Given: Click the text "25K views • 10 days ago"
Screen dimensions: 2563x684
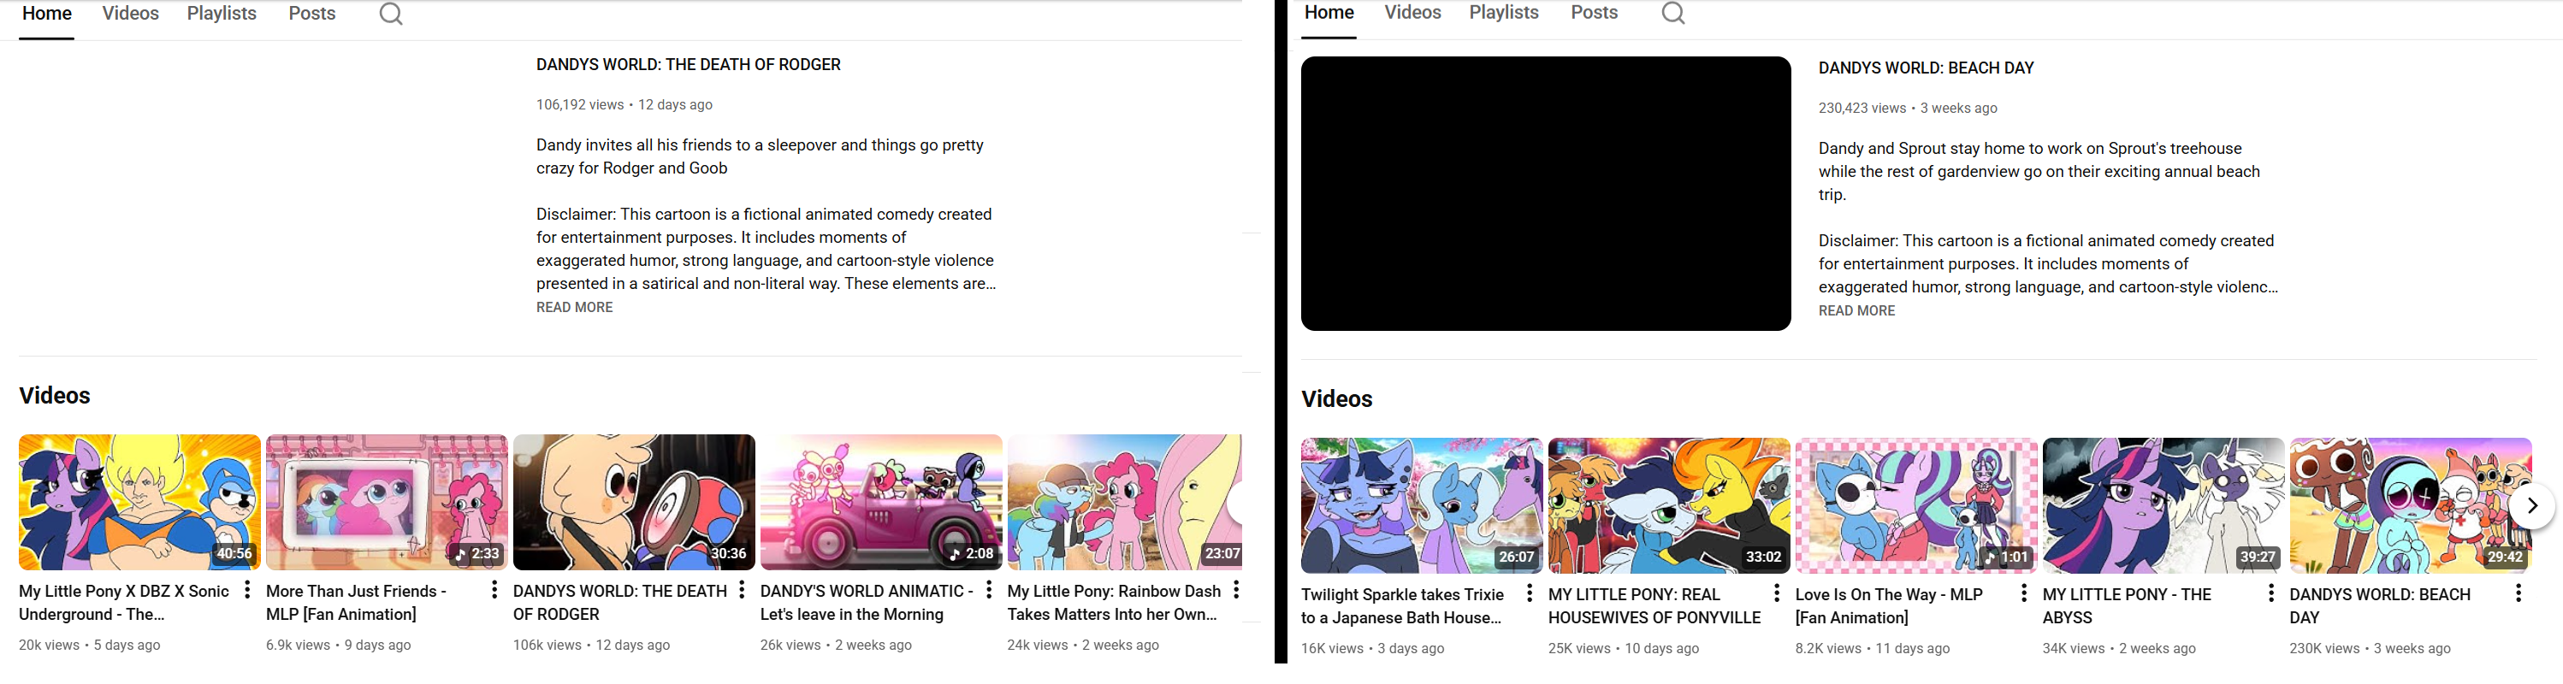Looking at the screenshot, I should 1624,649.
